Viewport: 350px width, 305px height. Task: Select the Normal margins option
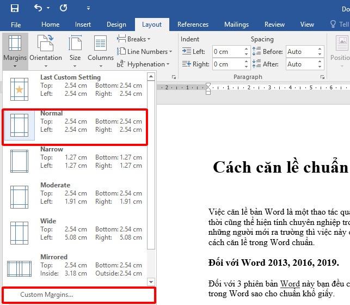click(x=75, y=125)
